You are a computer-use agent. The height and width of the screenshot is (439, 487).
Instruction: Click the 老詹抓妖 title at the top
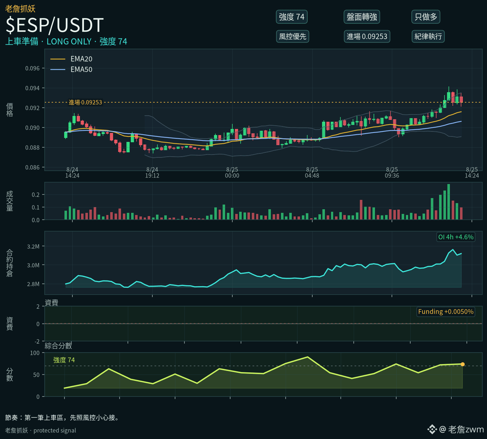[x=21, y=9]
